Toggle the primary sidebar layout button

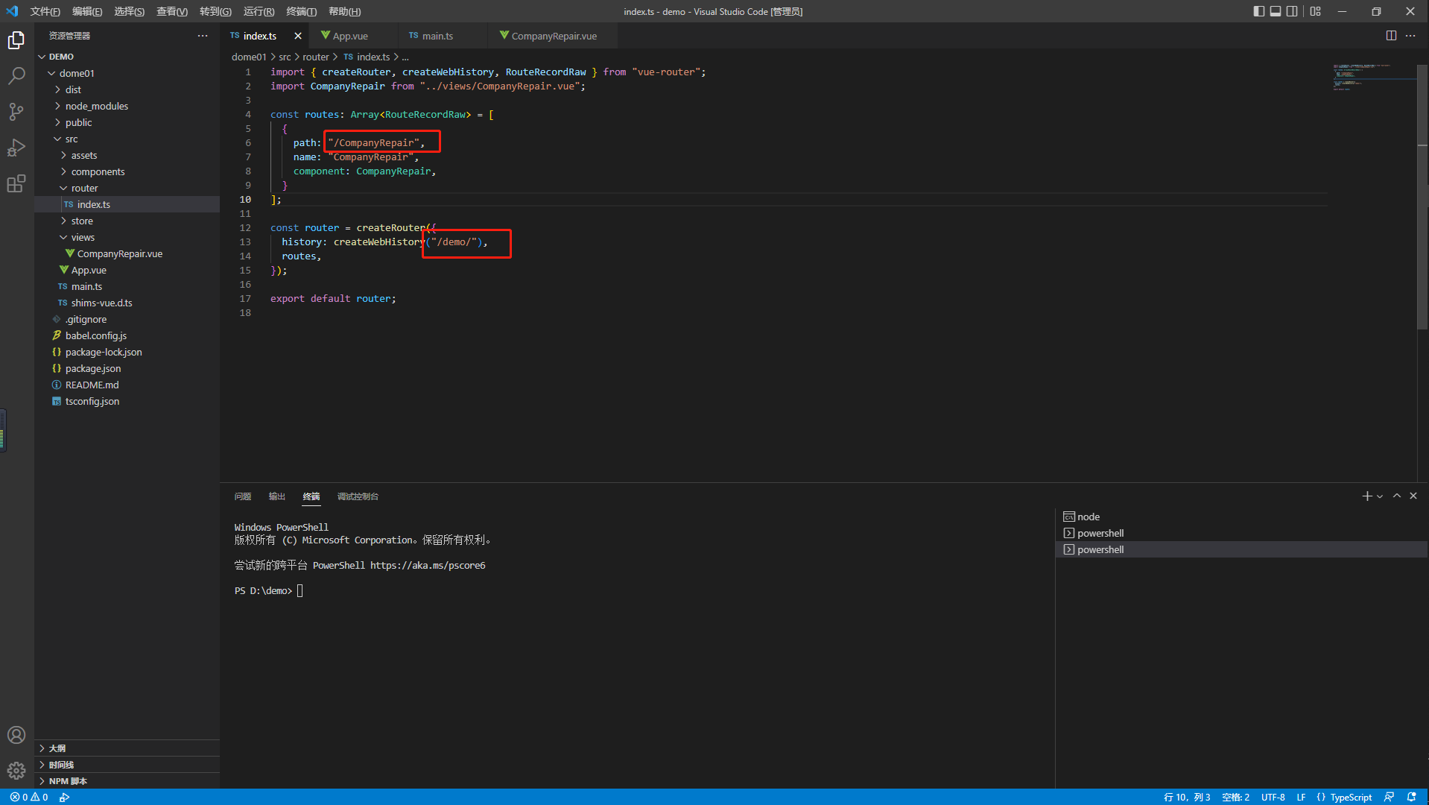coord(1258,11)
